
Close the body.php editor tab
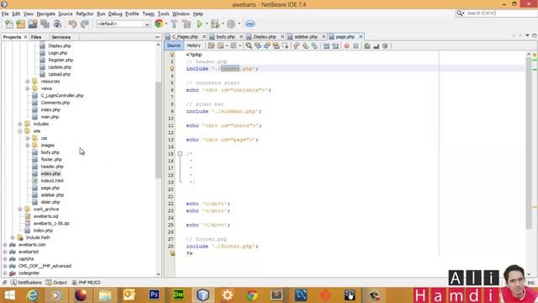click(241, 36)
